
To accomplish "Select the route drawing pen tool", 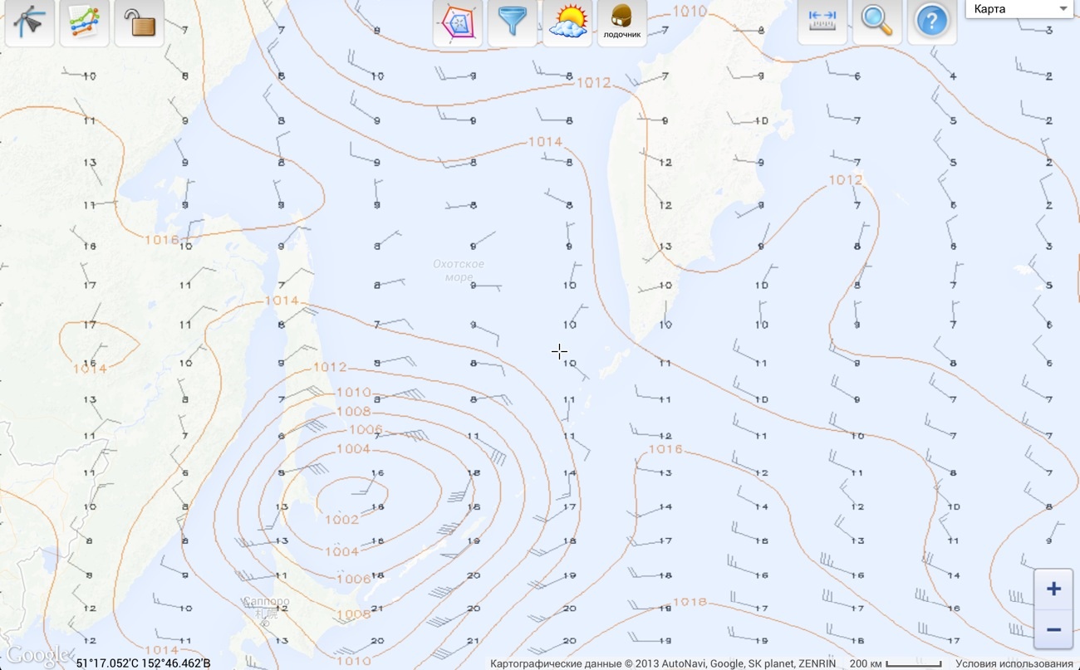I will (x=30, y=23).
